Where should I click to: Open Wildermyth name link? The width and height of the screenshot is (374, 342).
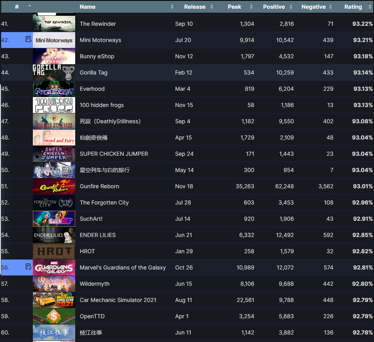[x=95, y=284]
